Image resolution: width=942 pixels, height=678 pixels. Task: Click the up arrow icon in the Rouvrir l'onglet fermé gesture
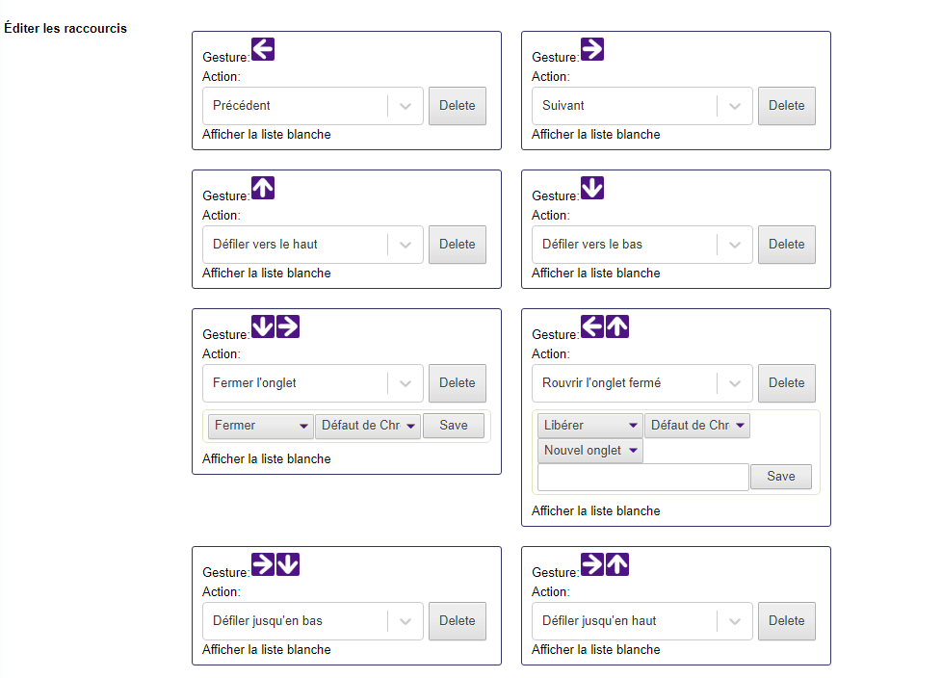coord(617,326)
